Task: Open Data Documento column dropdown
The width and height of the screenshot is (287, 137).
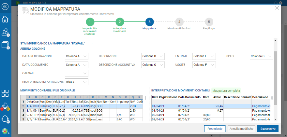Action: [x=77, y=65]
